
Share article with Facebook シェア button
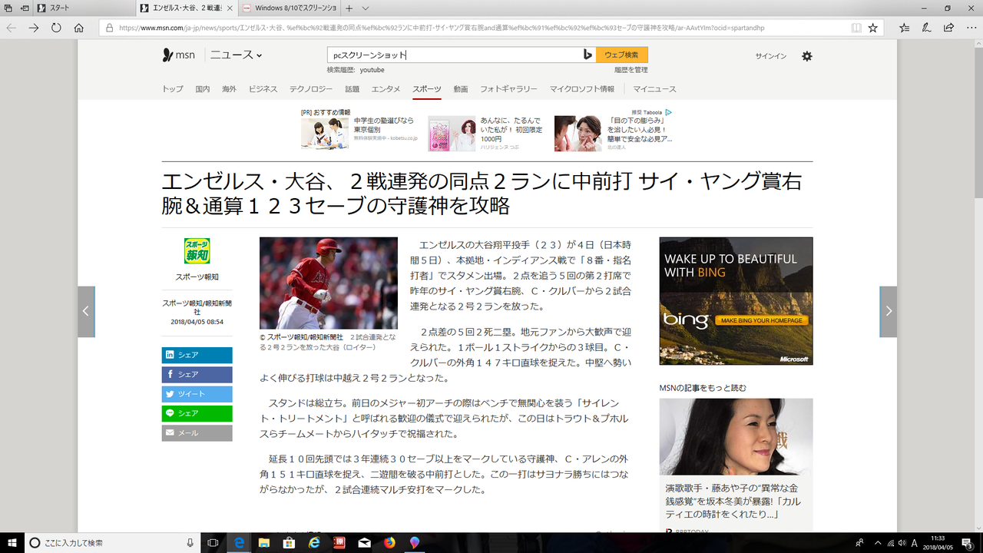(197, 375)
